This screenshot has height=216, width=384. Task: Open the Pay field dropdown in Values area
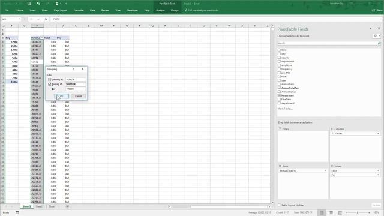tap(378, 175)
